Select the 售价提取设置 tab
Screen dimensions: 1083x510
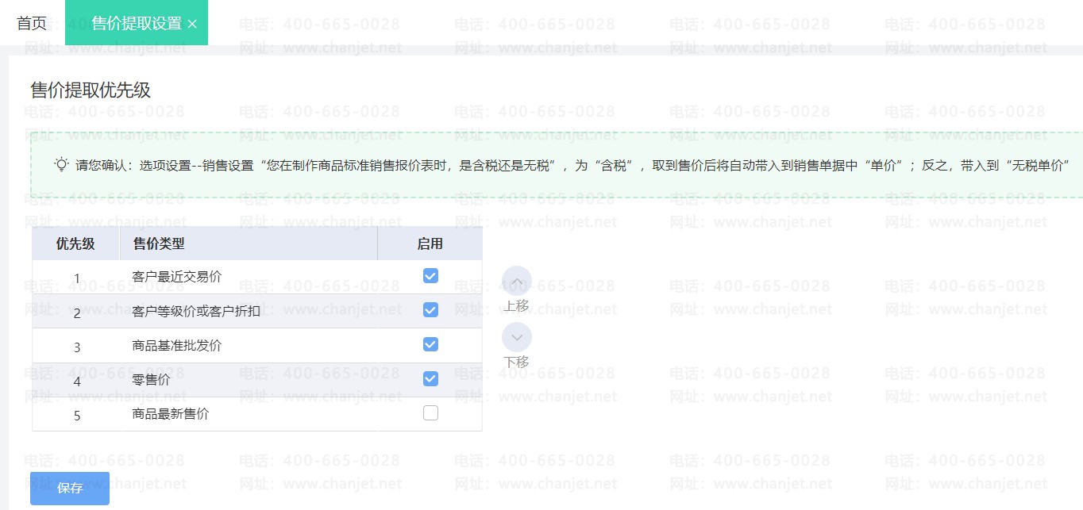(137, 23)
